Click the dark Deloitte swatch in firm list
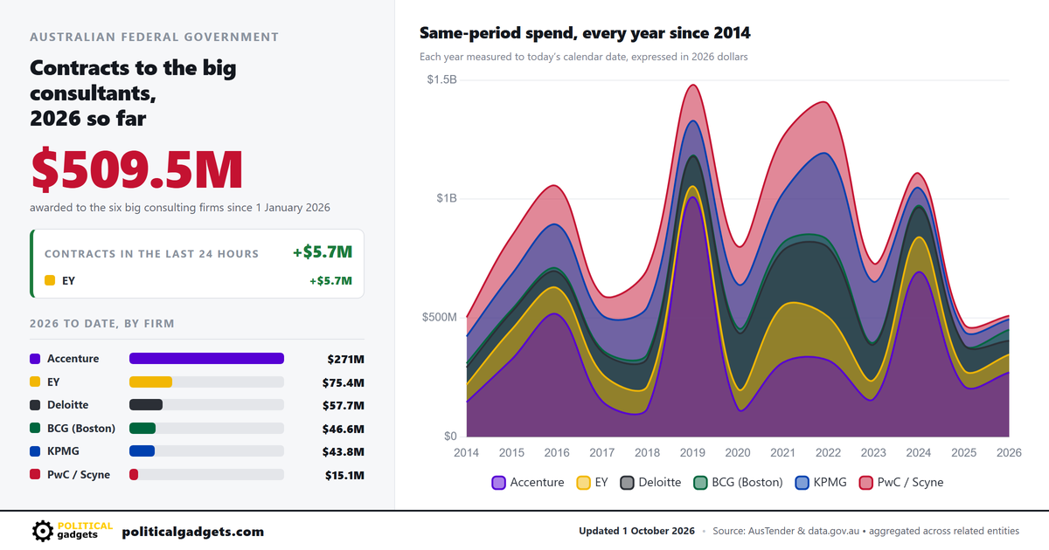This screenshot has height=550, width=1049. click(35, 405)
